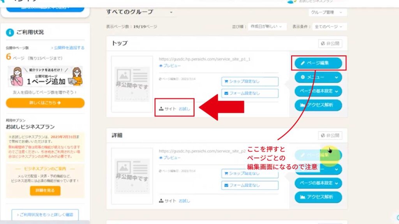Image resolution: width=399 pixels, height=224 pixels.
Task: Toggle 非公開 status on the トップ page
Action: 330,44
